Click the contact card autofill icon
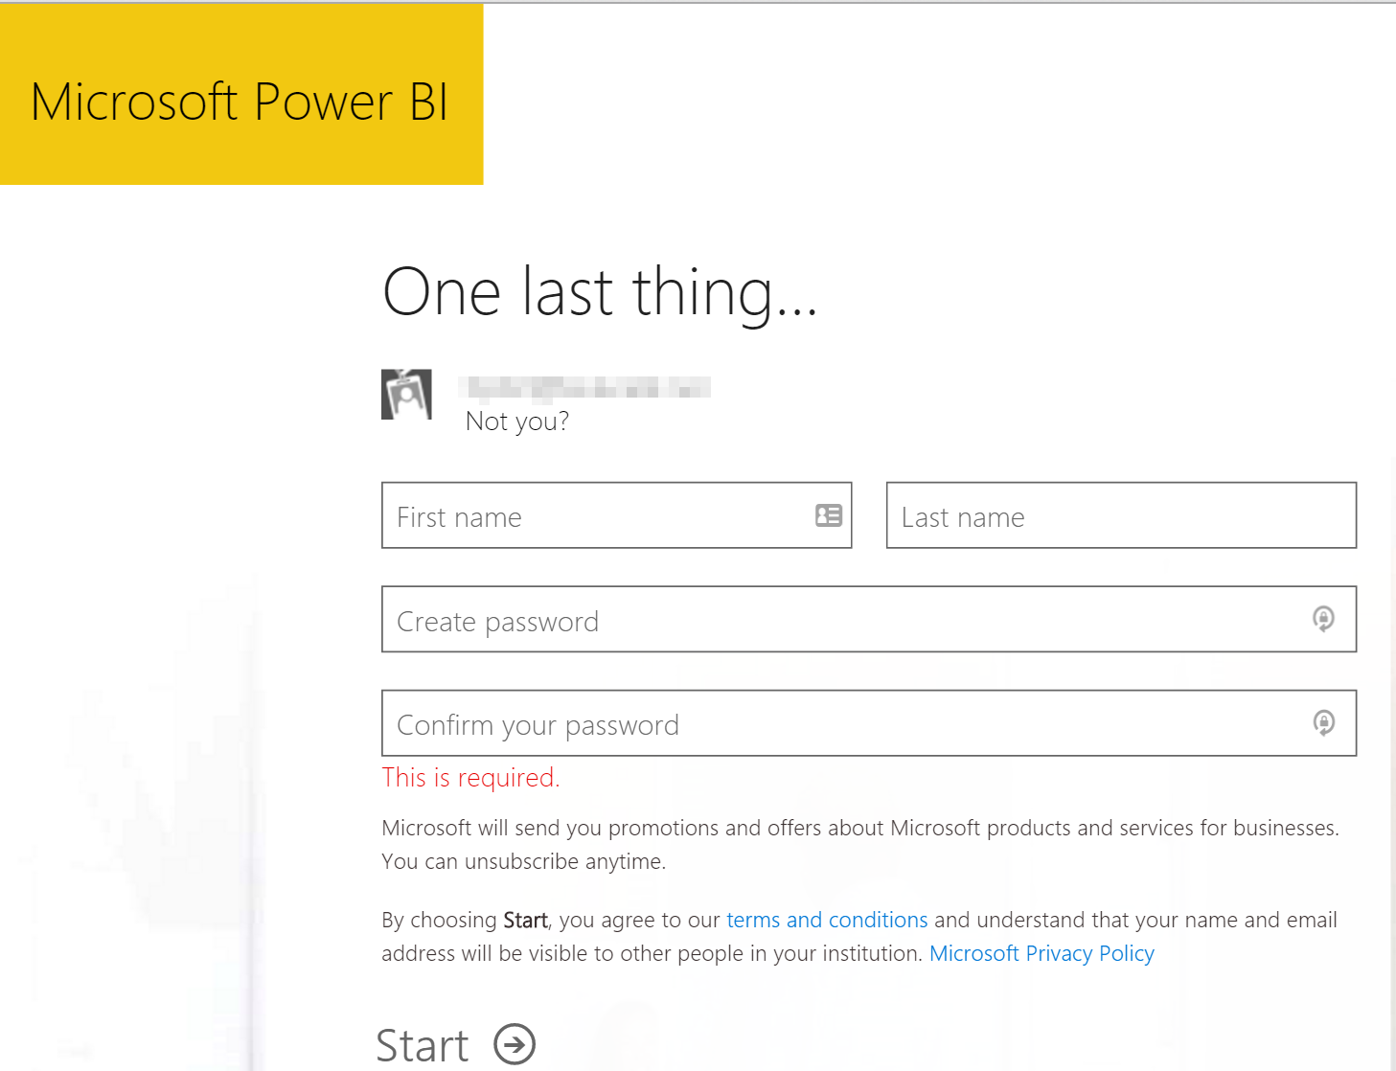 [x=829, y=515]
